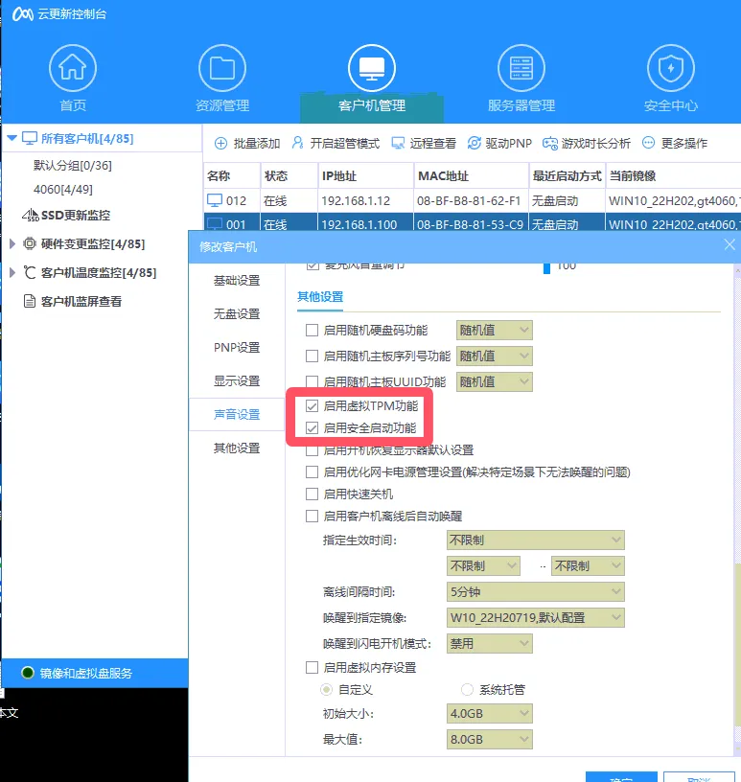The width and height of the screenshot is (741, 782).
Task: Enable 启用虚拟内存设置 checkbox
Action: tap(312, 667)
